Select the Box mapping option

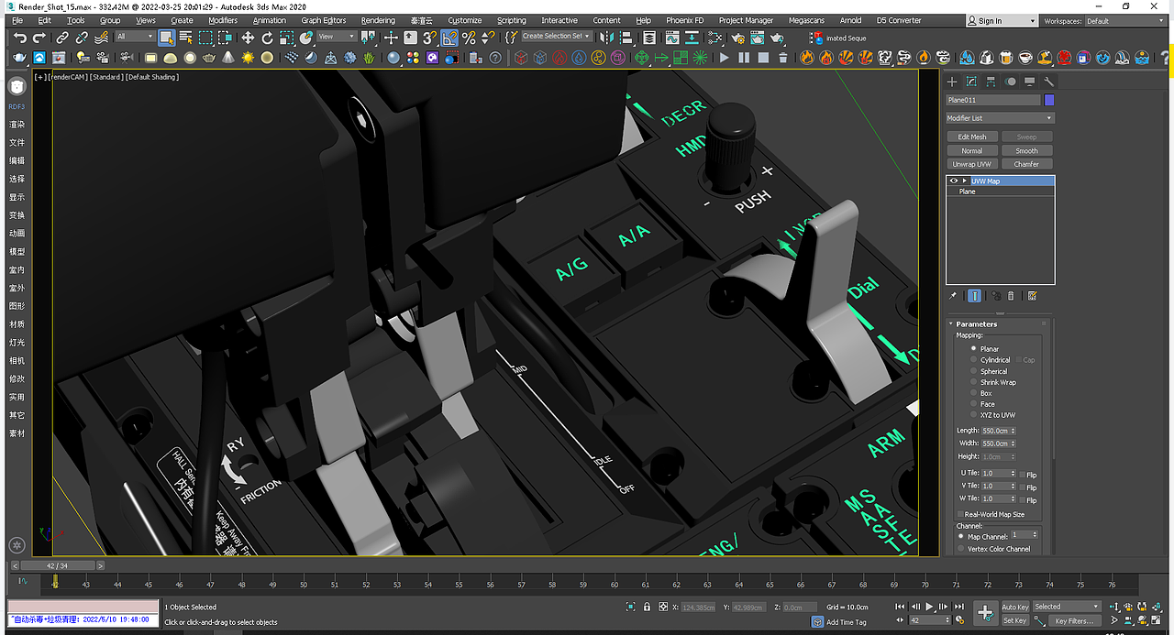tap(974, 393)
